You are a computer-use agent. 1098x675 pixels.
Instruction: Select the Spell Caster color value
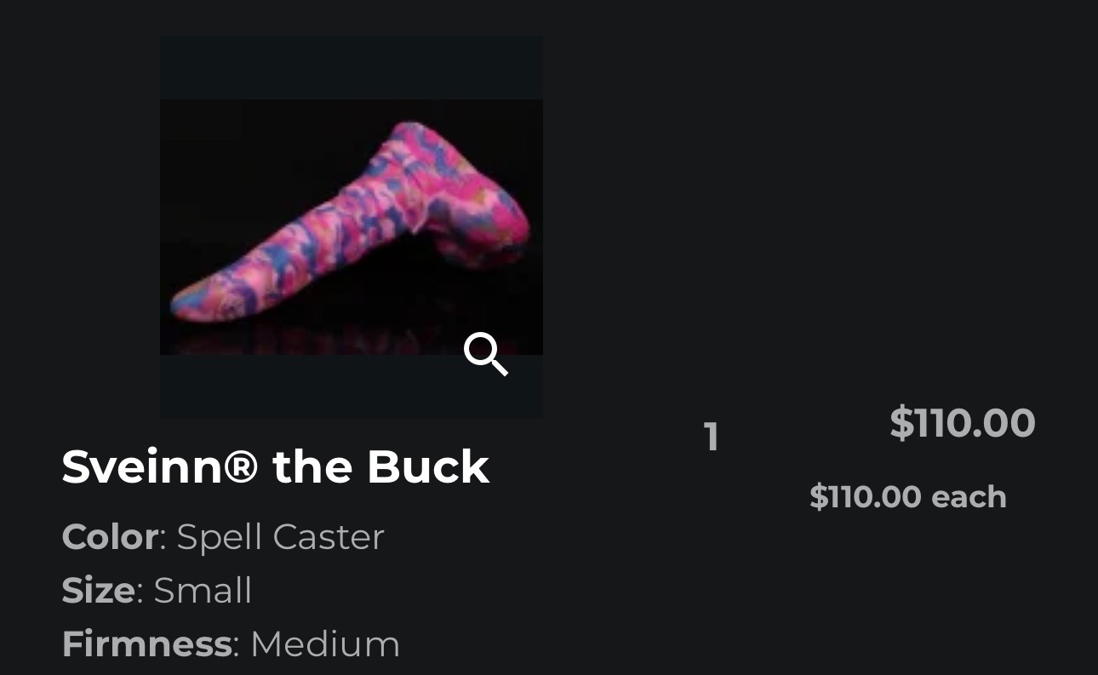(x=280, y=537)
